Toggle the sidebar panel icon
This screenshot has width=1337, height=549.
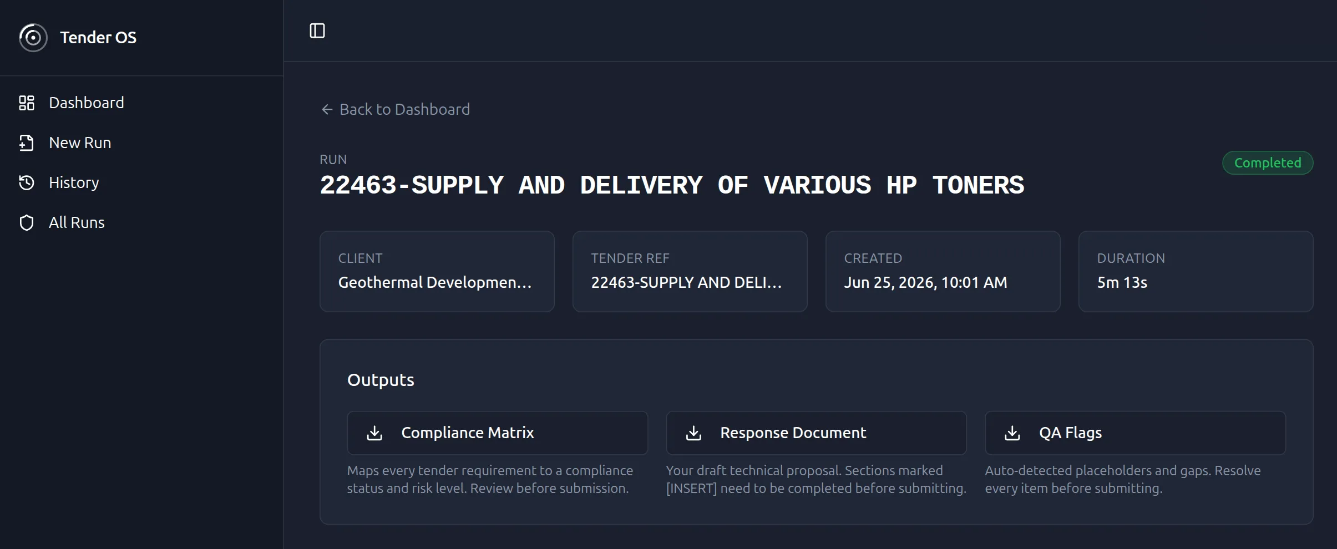point(317,31)
